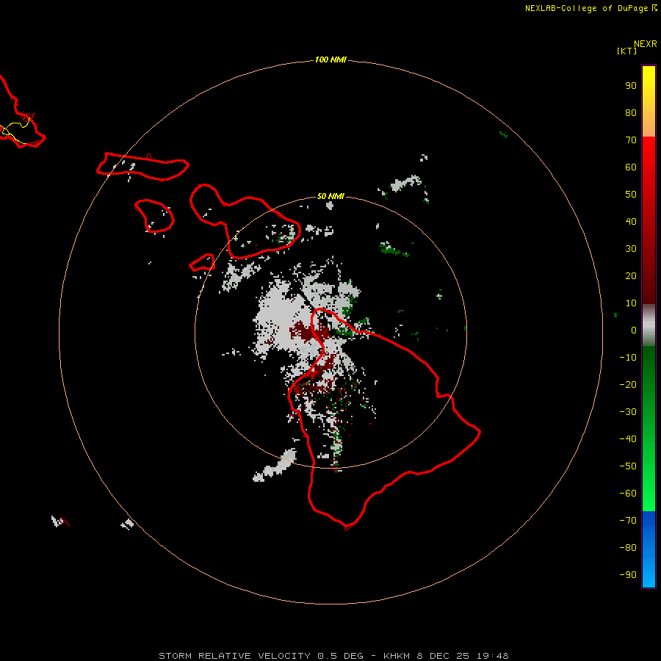
Task: Click the -60 value on the velocity scale
Action: point(628,494)
